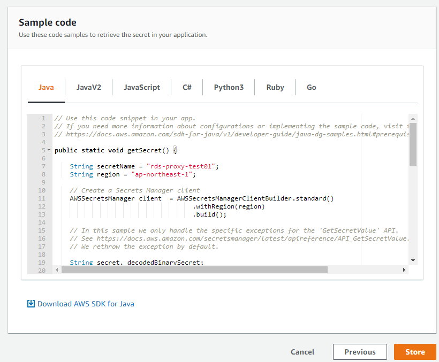
Task: Click the getSecret() method name
Action: (x=148, y=150)
